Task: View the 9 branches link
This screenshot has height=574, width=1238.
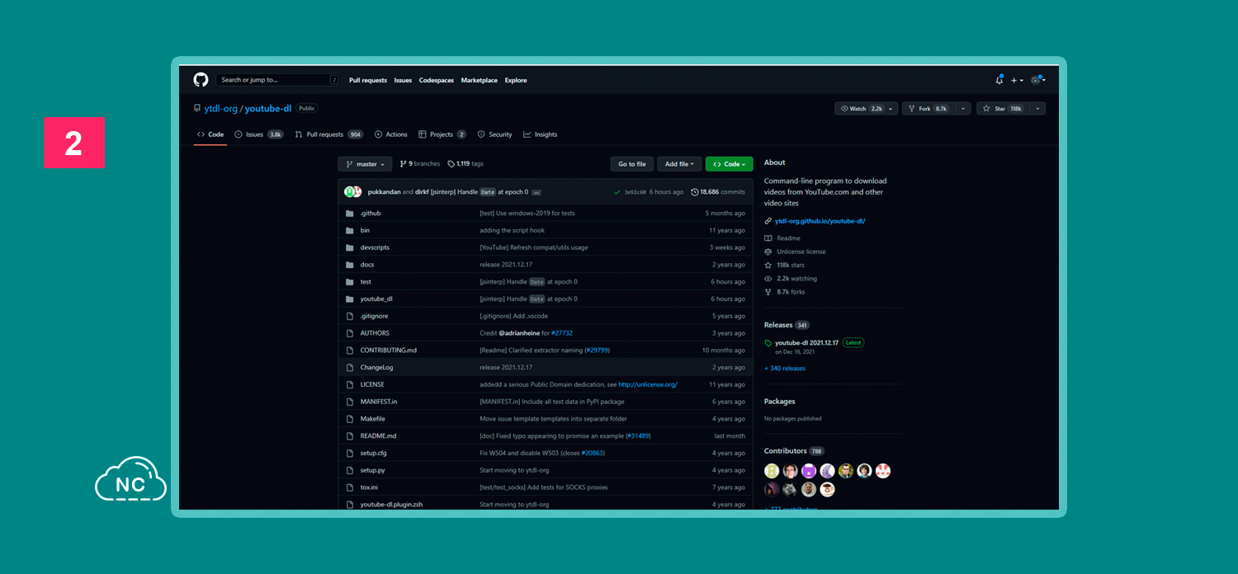Action: point(420,164)
